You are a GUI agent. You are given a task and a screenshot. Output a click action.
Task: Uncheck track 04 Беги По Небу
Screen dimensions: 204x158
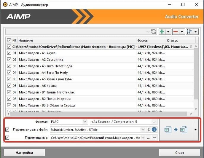[x=9, y=72]
